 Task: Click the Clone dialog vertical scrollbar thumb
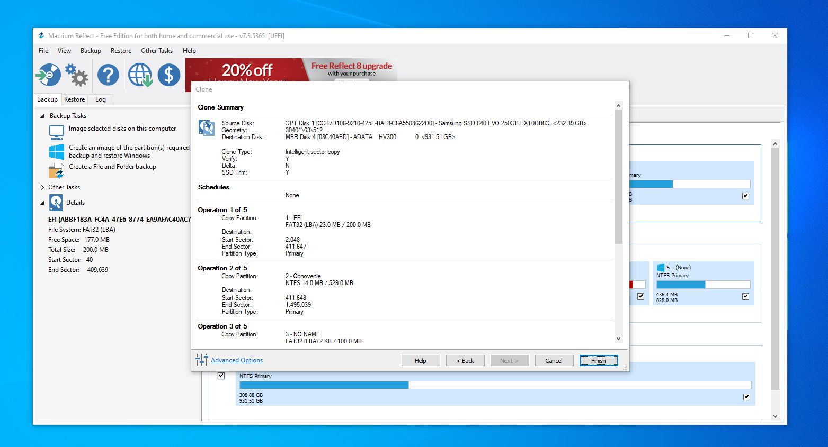pyautogui.click(x=618, y=177)
